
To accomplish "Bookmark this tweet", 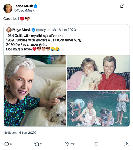I will click(96, 144).
